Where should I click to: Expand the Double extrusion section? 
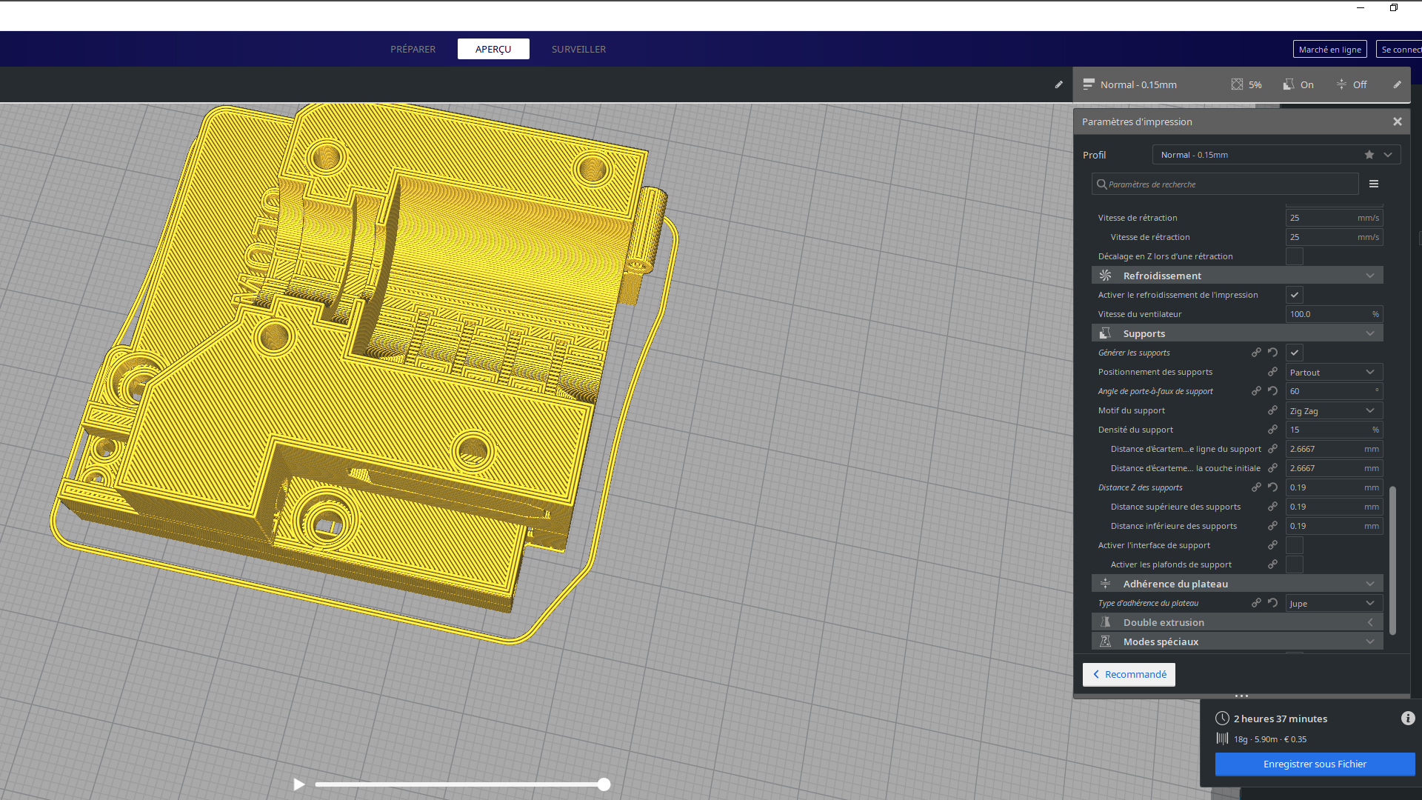[x=1237, y=622]
